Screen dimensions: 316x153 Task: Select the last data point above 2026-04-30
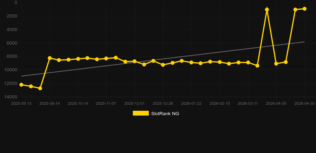point(304,9)
